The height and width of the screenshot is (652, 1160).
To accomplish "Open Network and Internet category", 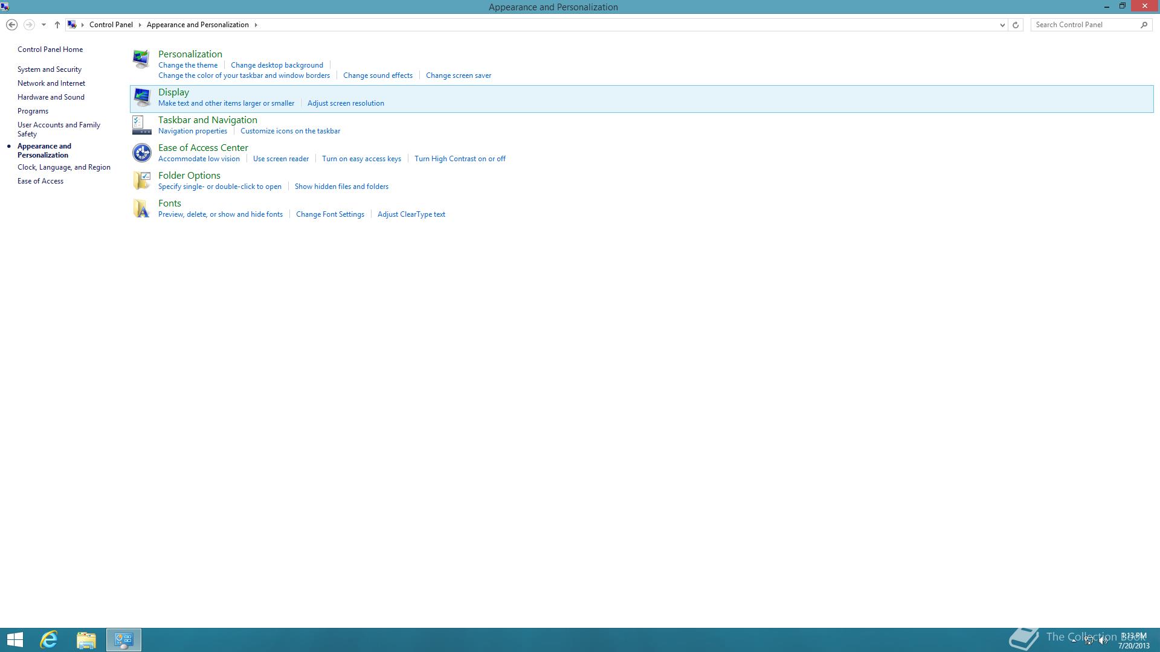I will click(51, 83).
